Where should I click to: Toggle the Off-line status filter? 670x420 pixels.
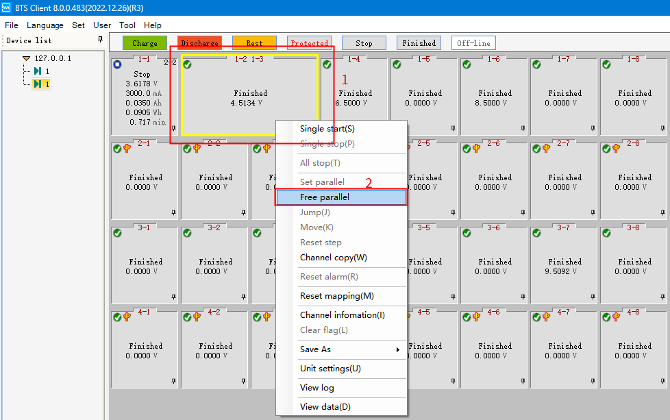[x=473, y=43]
